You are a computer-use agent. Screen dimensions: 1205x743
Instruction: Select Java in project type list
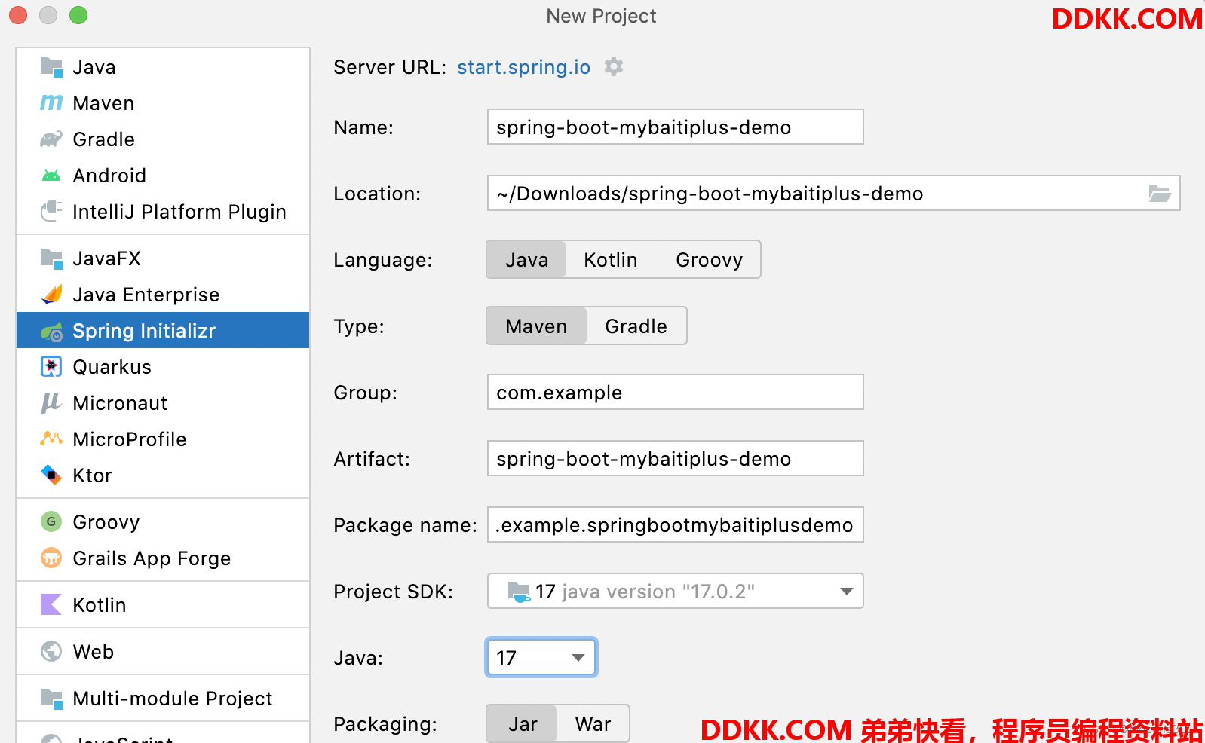tap(94, 67)
